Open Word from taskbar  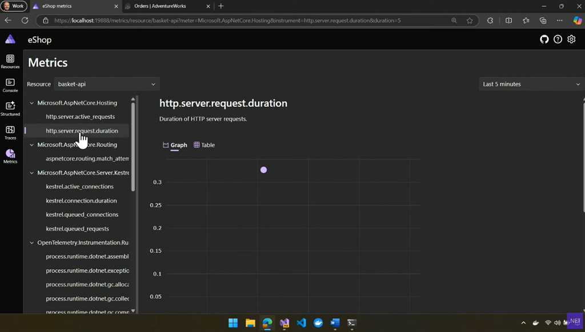pos(335,323)
